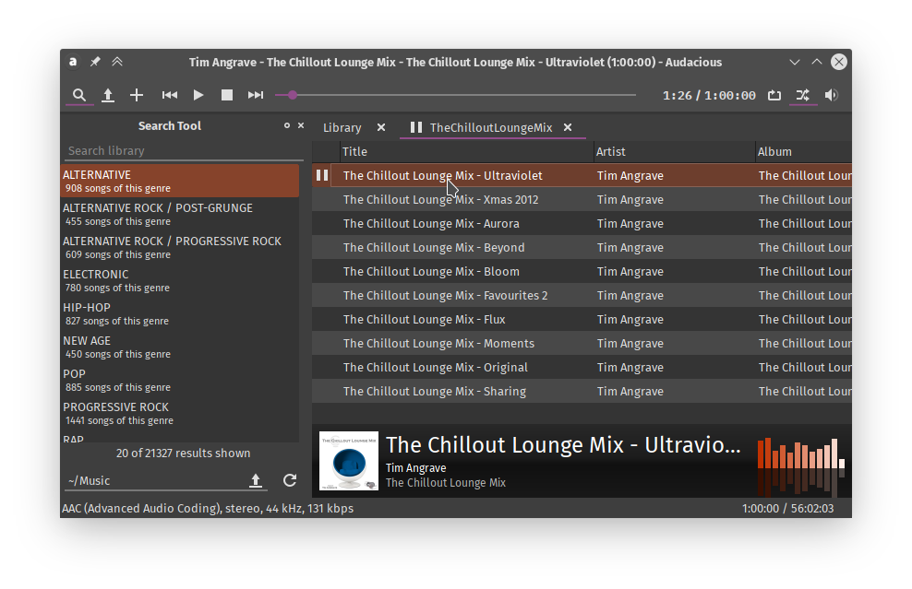
Task: Select the POP genre
Action: [x=180, y=380]
